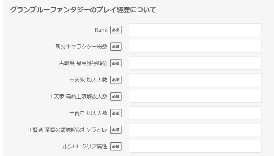Click the 古戦場 最高獲得順位 label text
The width and height of the screenshot is (274, 156).
click(x=83, y=63)
